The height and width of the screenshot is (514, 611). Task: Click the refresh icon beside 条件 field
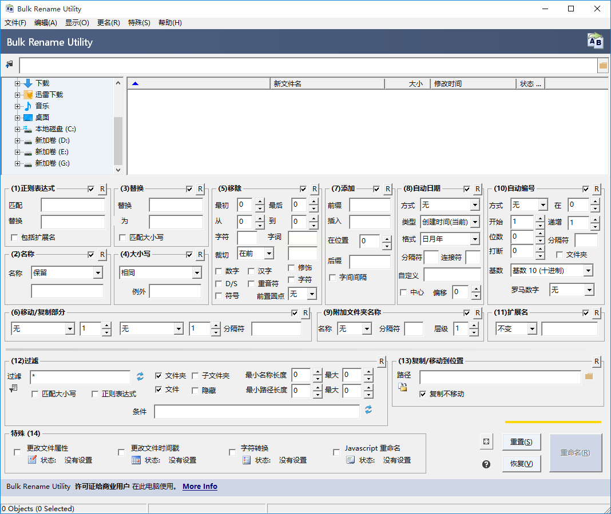pyautogui.click(x=368, y=410)
